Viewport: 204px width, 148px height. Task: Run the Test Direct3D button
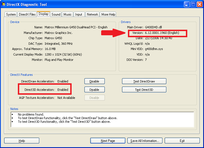pyautogui.click(x=144, y=90)
